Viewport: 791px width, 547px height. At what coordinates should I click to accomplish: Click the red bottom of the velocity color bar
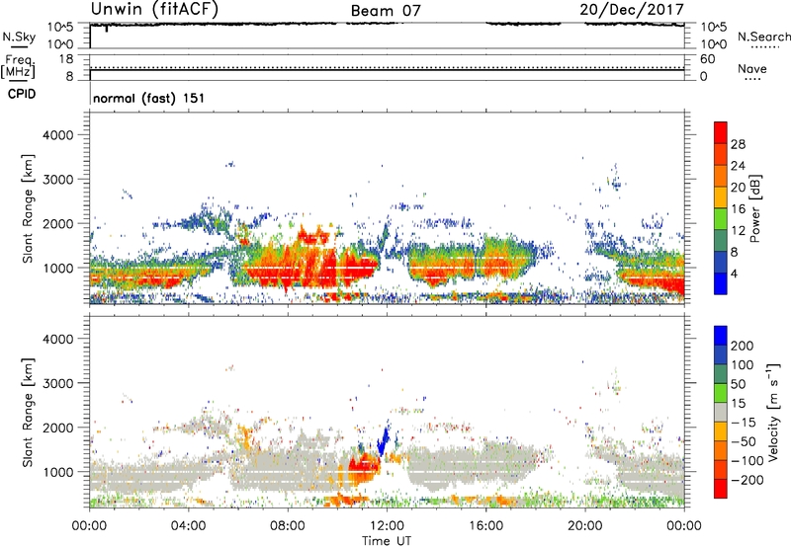[x=721, y=489]
